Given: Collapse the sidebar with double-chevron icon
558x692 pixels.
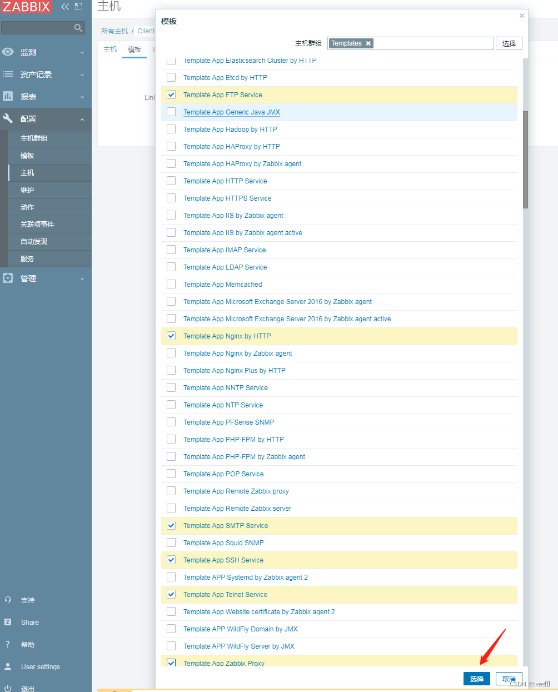Looking at the screenshot, I should (65, 7).
